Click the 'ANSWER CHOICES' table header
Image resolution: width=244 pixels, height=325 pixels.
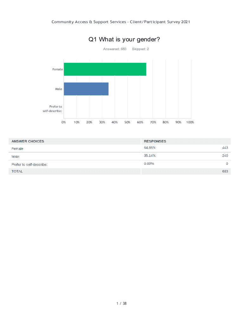tap(28, 141)
